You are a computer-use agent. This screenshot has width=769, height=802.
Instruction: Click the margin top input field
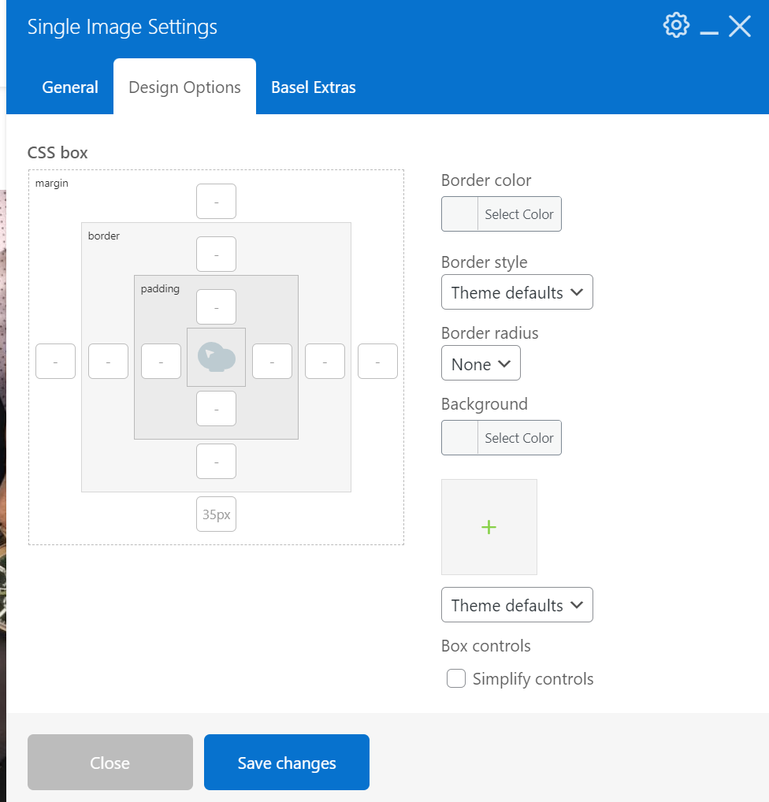216,202
